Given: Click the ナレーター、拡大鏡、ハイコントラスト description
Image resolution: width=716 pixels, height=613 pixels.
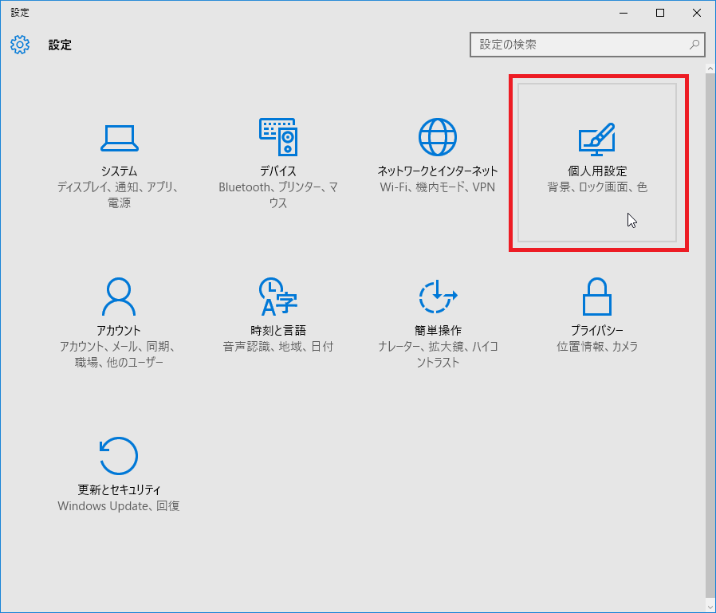Looking at the screenshot, I should [438, 354].
